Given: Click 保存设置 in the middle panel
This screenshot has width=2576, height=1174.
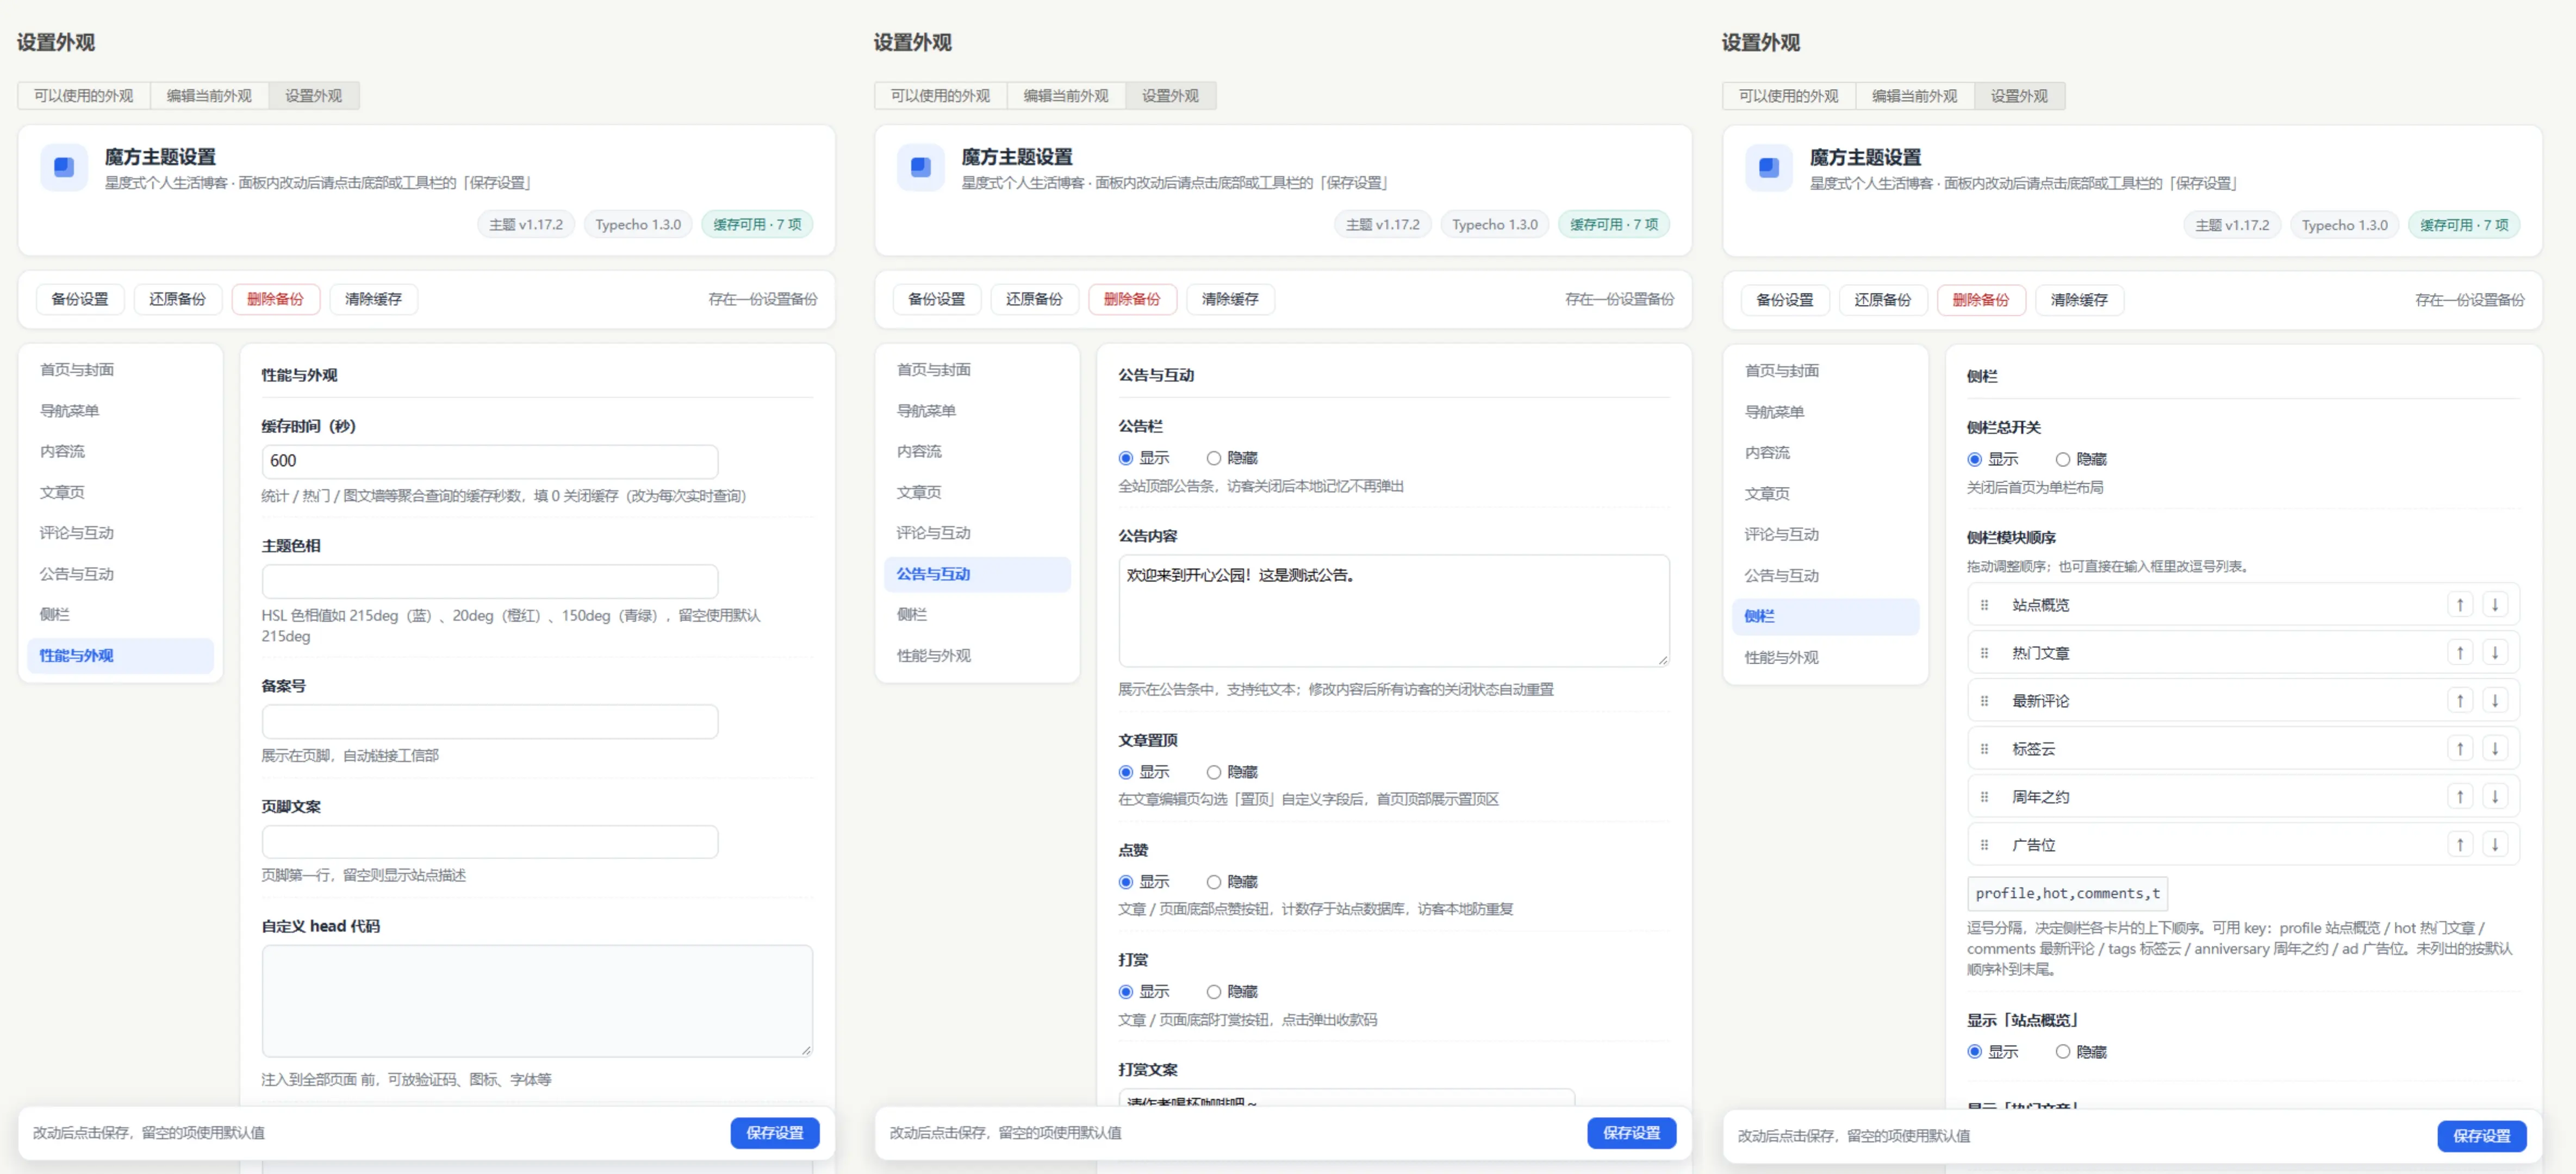Looking at the screenshot, I should point(1632,1133).
